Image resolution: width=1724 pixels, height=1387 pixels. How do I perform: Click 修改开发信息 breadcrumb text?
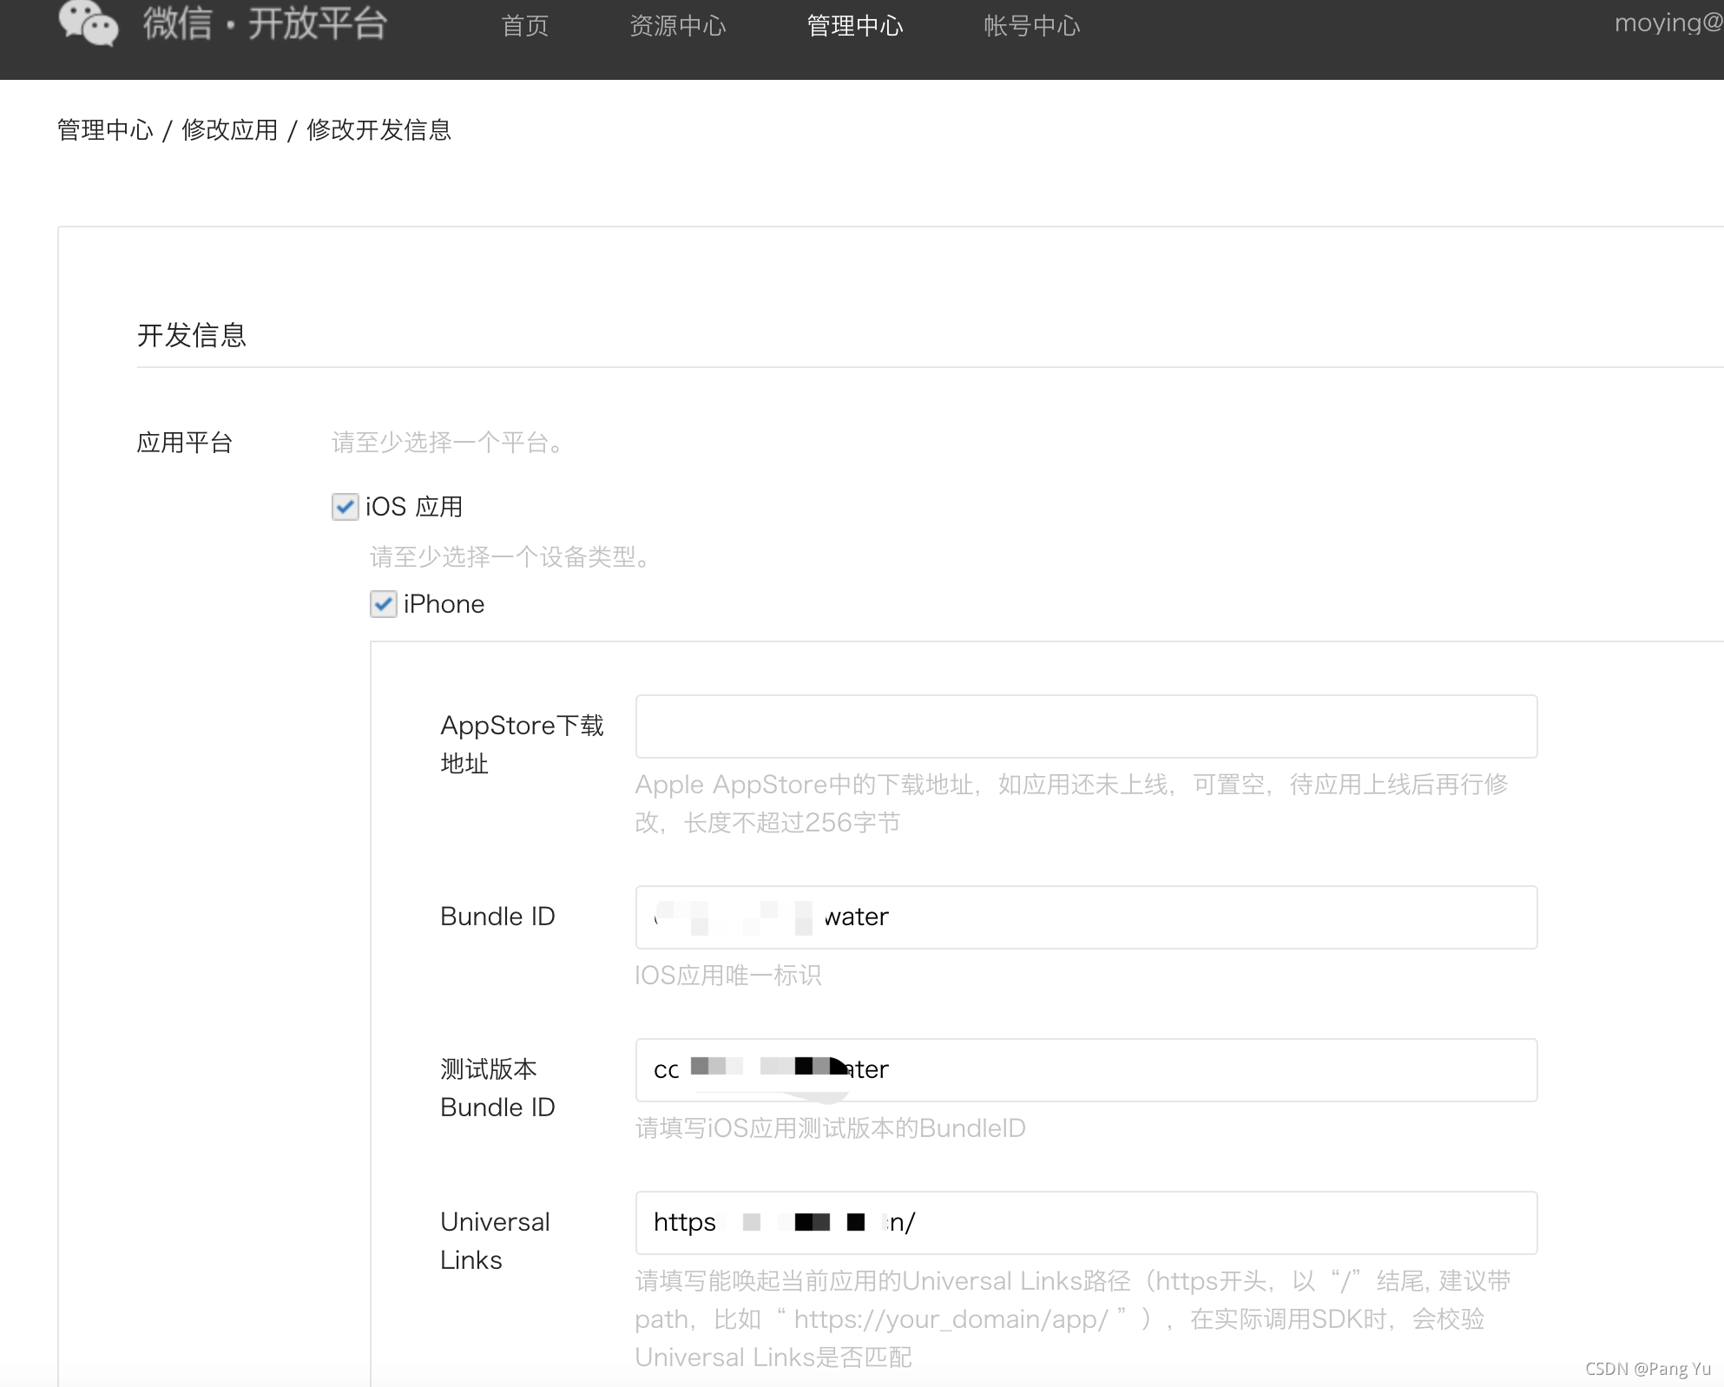[x=379, y=130]
